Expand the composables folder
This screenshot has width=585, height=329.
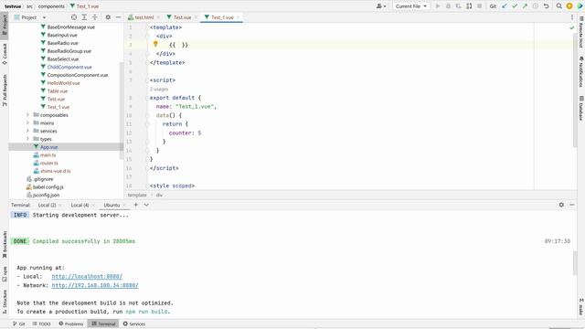[x=27, y=115]
